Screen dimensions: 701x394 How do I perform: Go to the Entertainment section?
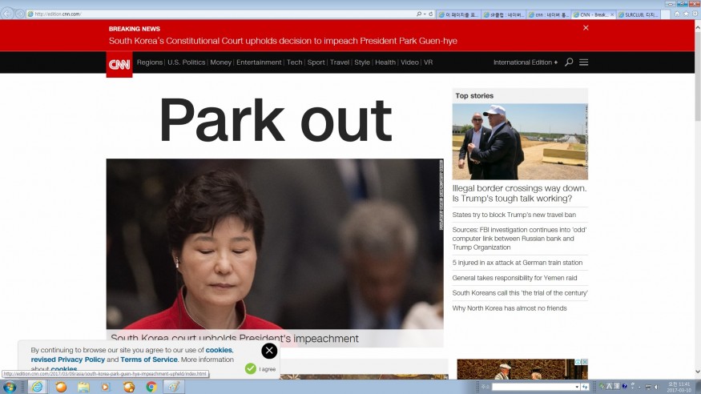[259, 62]
